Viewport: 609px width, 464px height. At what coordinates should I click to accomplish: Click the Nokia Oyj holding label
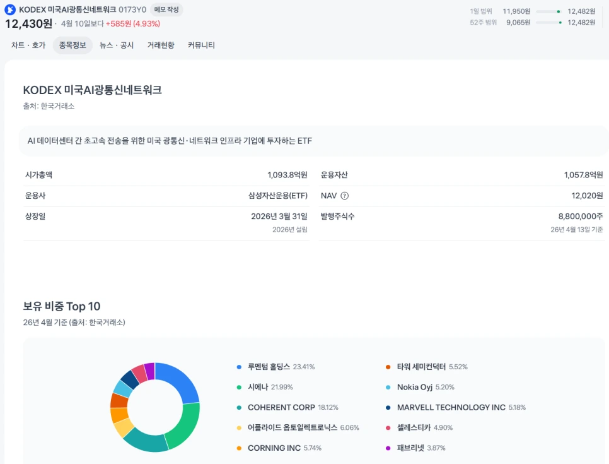[x=414, y=387]
